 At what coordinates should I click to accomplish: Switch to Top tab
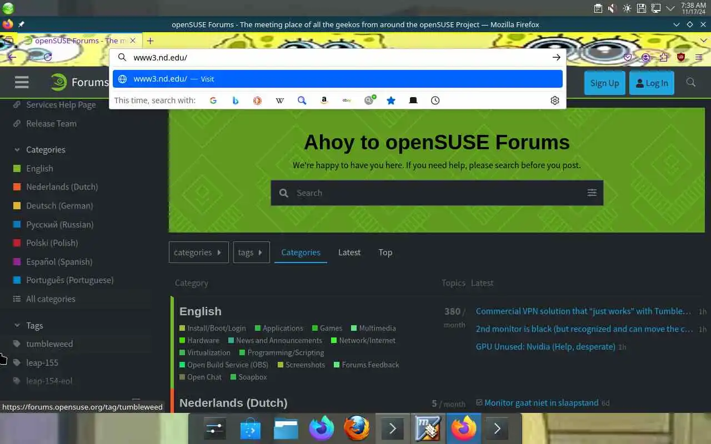tap(385, 252)
